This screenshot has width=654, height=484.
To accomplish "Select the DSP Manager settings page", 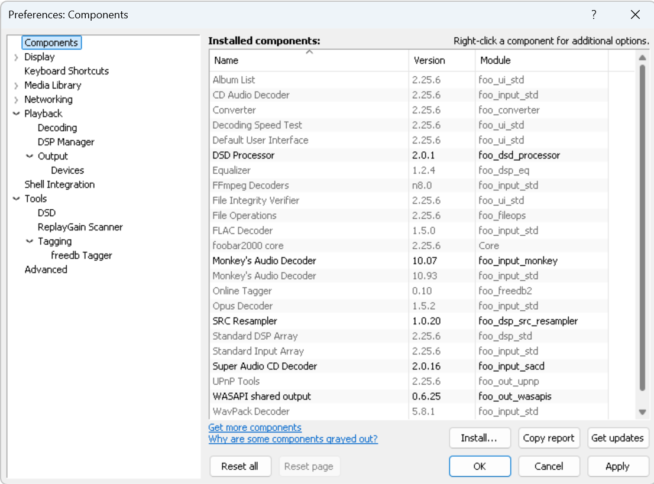I will [66, 142].
